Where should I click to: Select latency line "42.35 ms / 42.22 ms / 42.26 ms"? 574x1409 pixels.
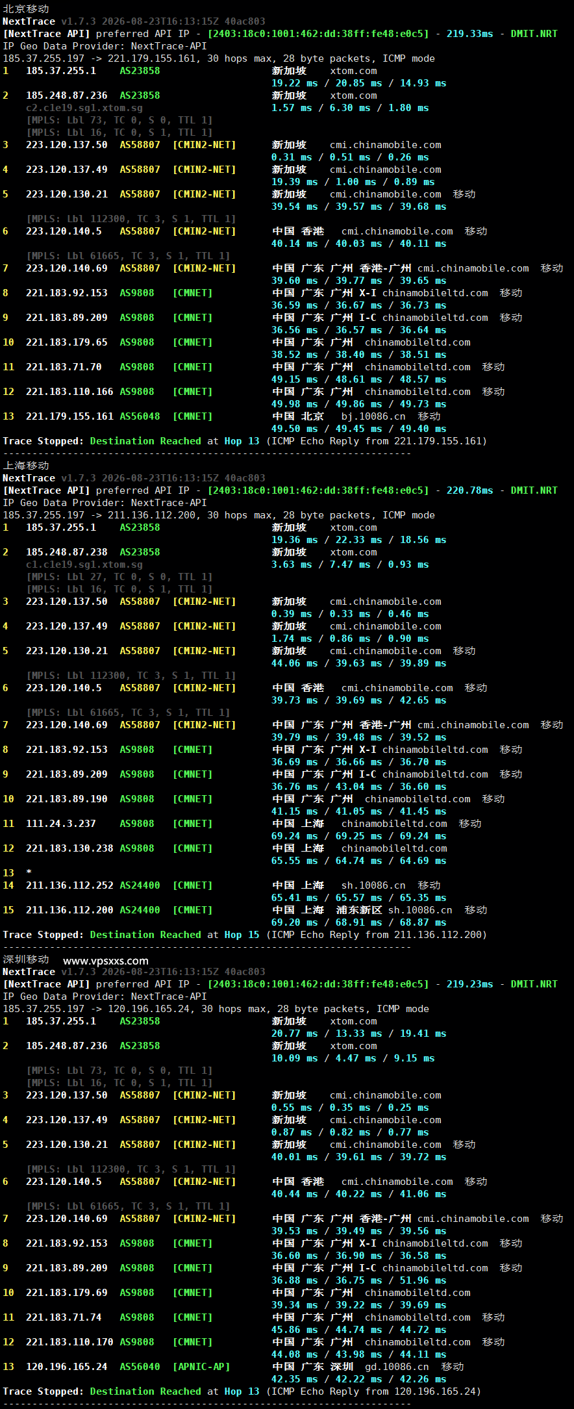click(359, 1379)
